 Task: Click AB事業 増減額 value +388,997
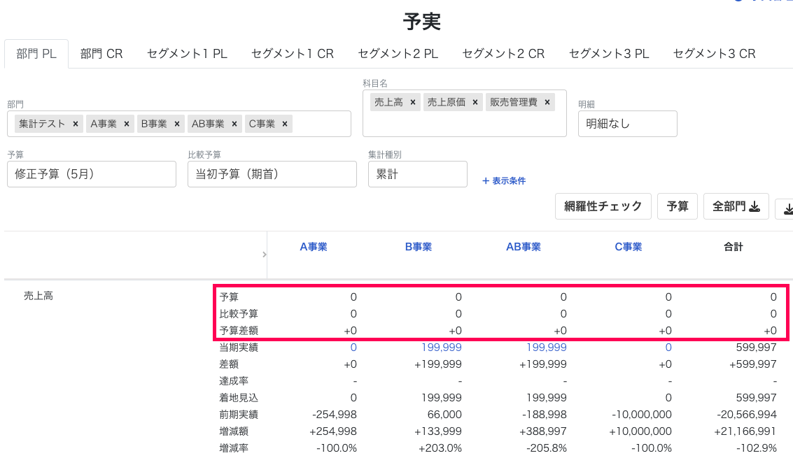(542, 431)
